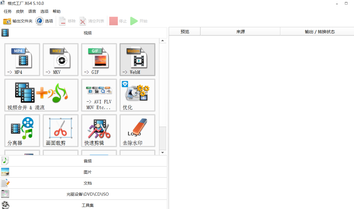The width and height of the screenshot is (354, 209).
Task: Open the -> AVI FLV MOV Etc... tile
Action: pos(99,95)
